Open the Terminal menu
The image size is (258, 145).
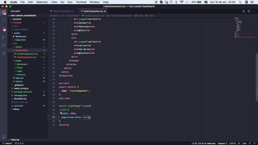81,2
